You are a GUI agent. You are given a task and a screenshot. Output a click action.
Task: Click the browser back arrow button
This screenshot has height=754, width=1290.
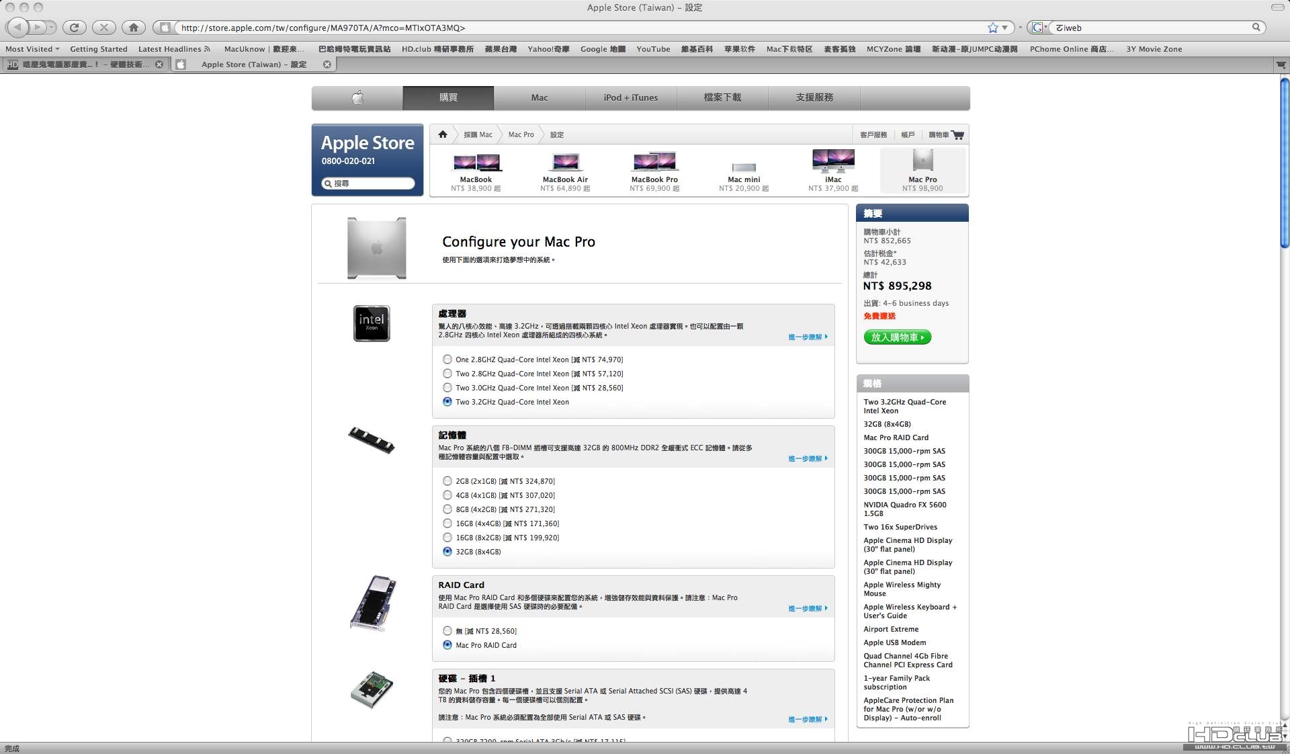click(17, 28)
